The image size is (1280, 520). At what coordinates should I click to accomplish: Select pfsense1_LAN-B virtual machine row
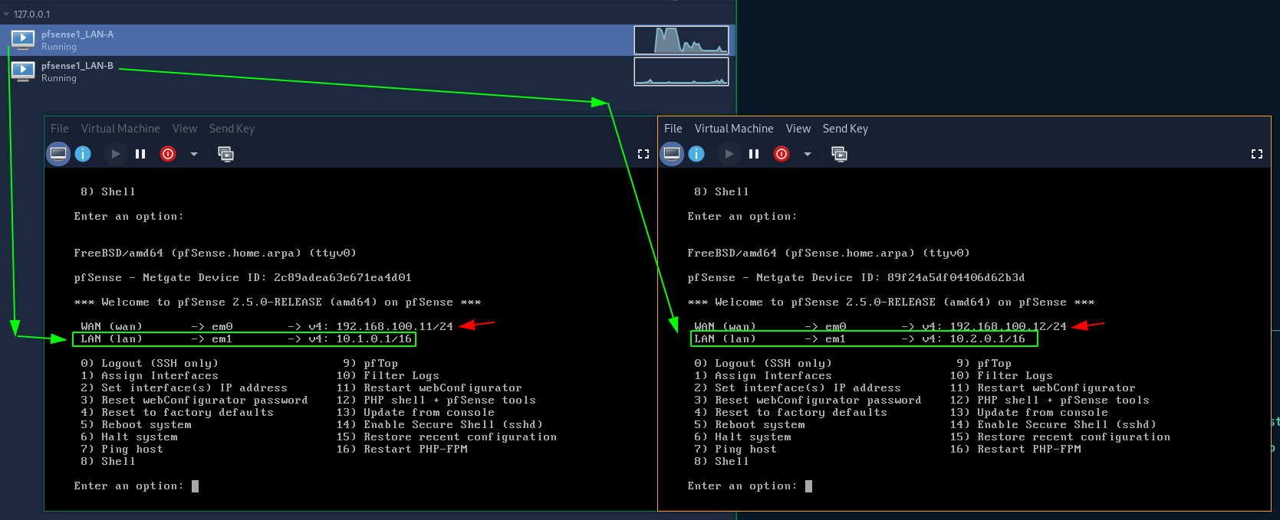(367, 71)
